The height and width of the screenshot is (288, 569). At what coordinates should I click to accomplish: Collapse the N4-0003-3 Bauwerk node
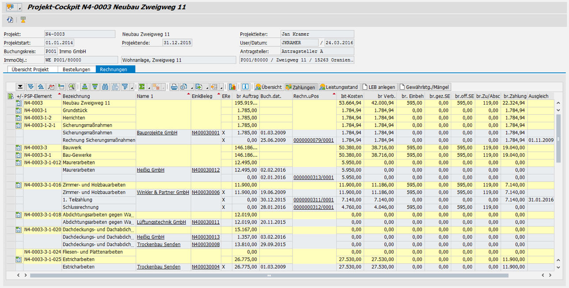coord(19,148)
